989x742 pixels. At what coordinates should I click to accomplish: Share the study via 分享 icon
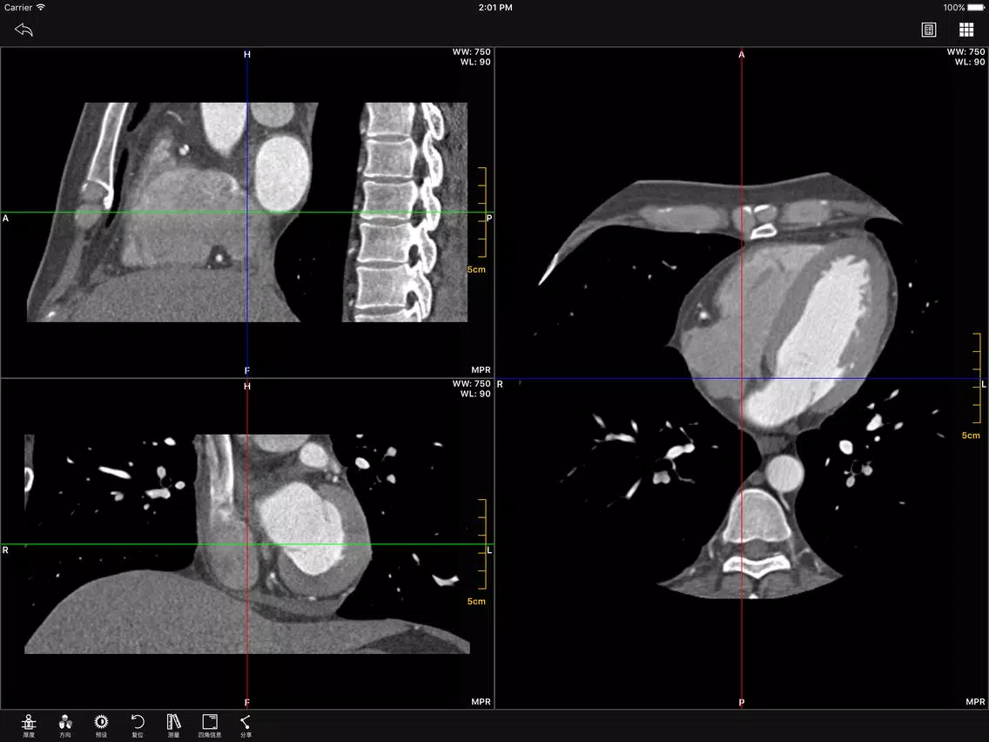pyautogui.click(x=246, y=725)
